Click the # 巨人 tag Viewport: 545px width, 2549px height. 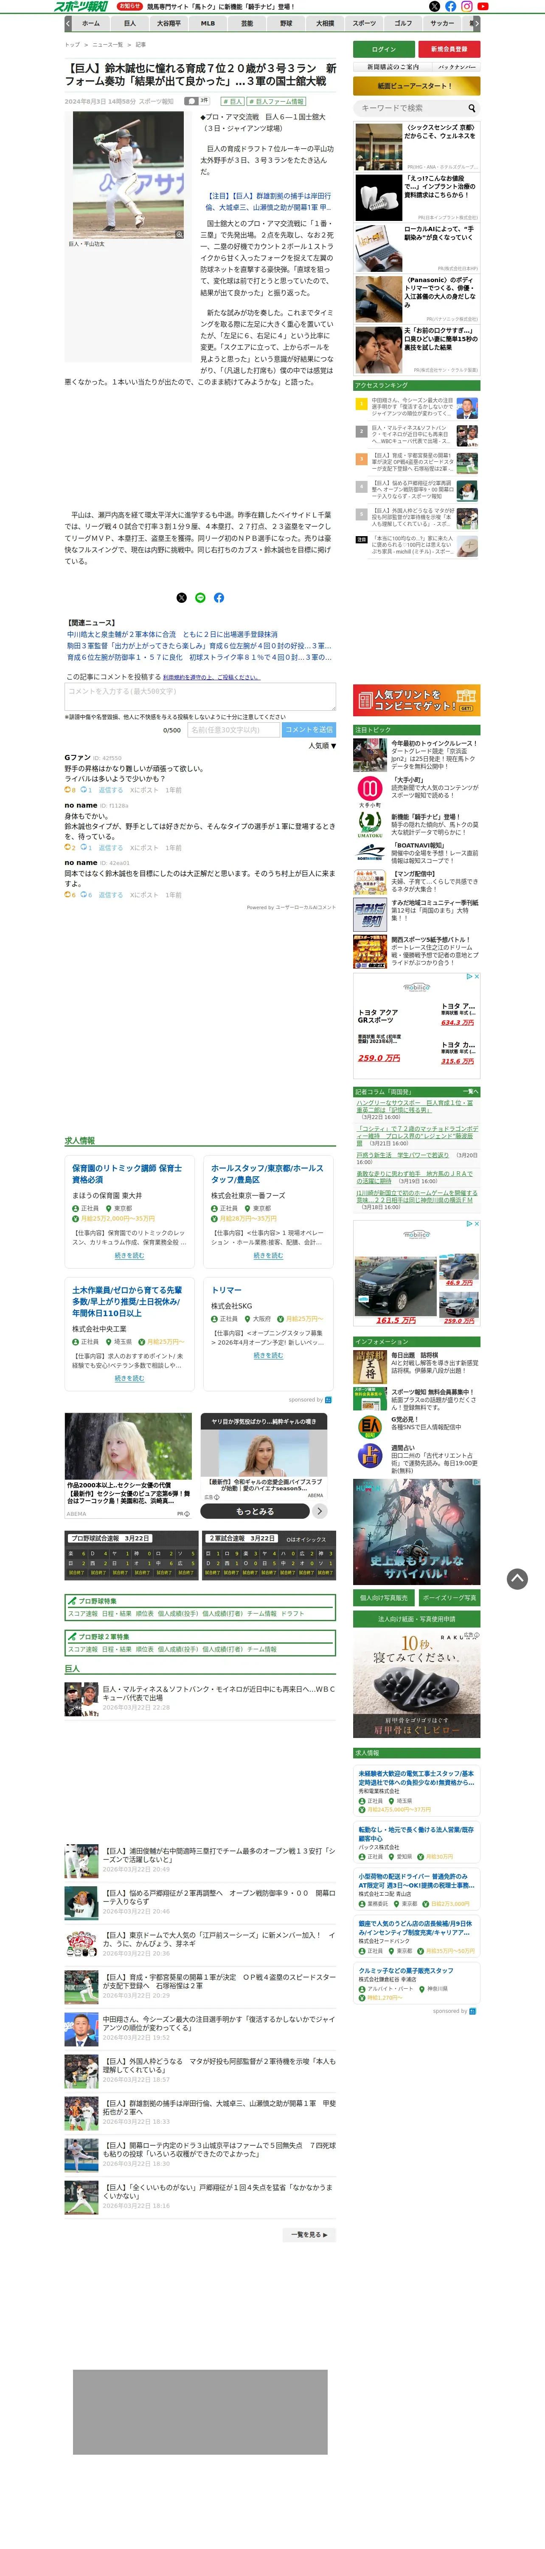(x=233, y=101)
